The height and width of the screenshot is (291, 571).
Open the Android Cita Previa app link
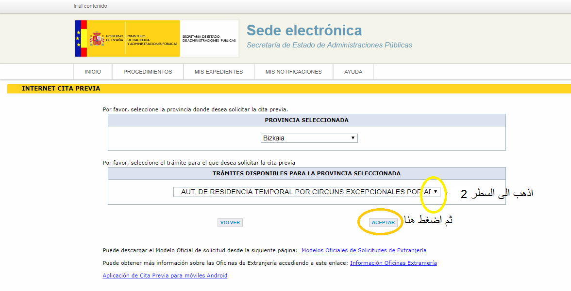point(165,276)
